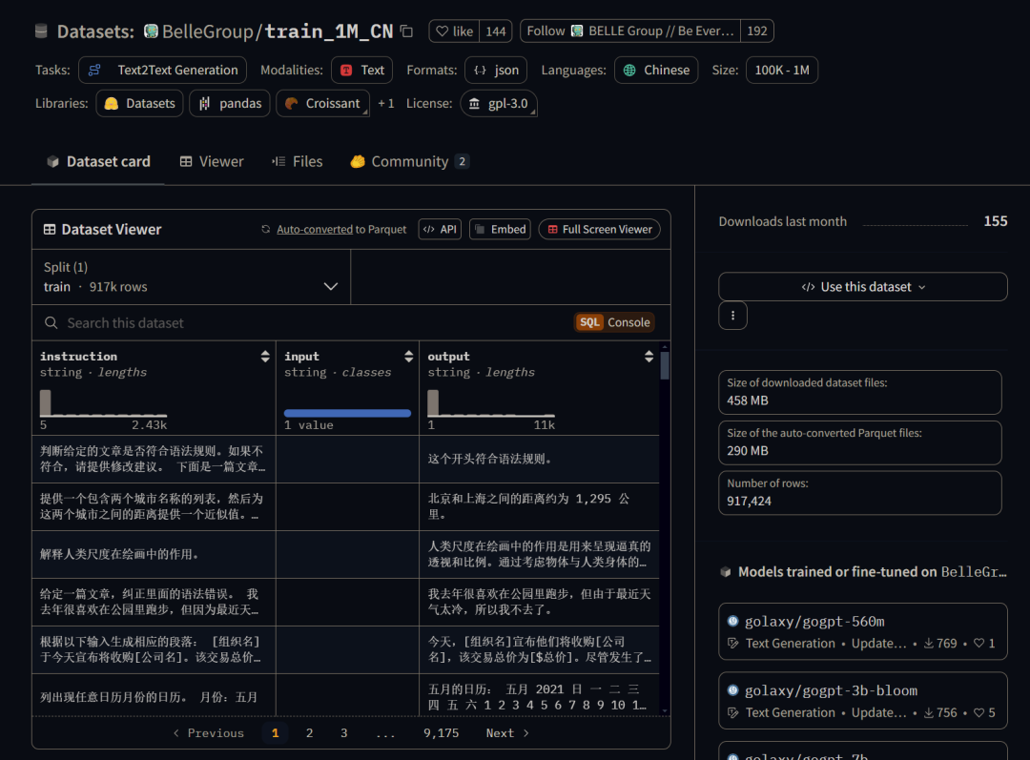Click the output lengths histogram bar
This screenshot has width=1030, height=760.
(x=433, y=402)
